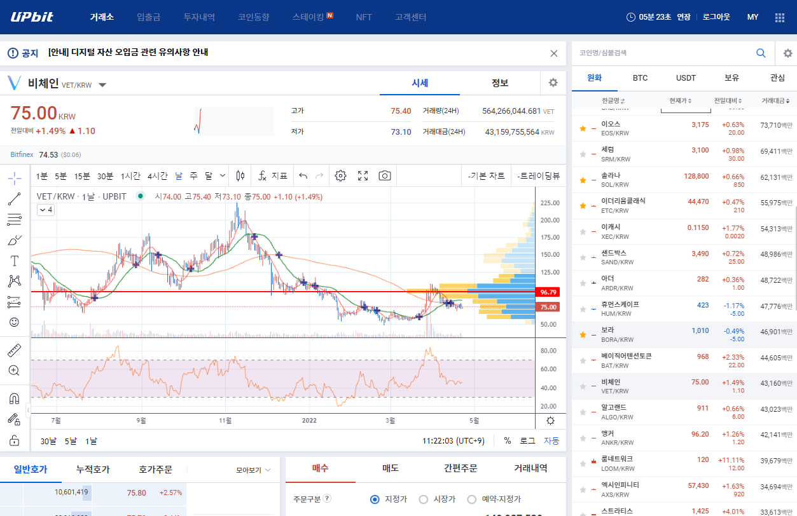
Task: Toggle favorite star for 솔라나 SOL/KRW
Action: click(x=583, y=180)
